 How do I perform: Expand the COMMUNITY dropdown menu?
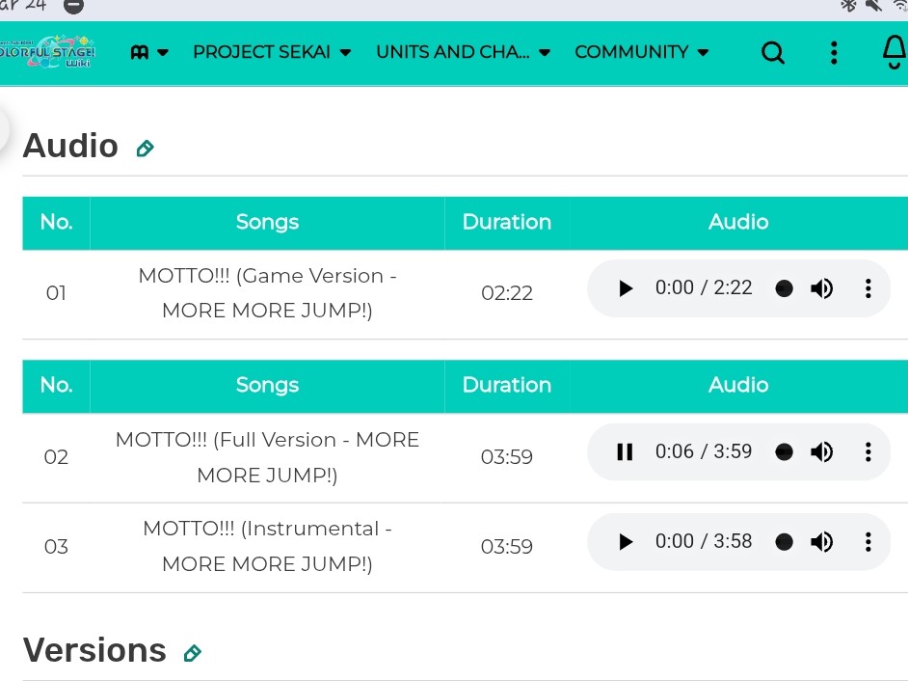633,53
